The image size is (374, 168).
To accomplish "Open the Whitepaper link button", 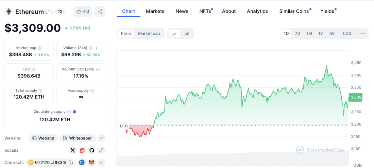I will click(x=78, y=138).
